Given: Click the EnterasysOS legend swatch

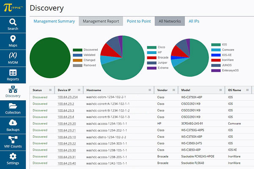Looking at the screenshot, I should pos(216,71).
